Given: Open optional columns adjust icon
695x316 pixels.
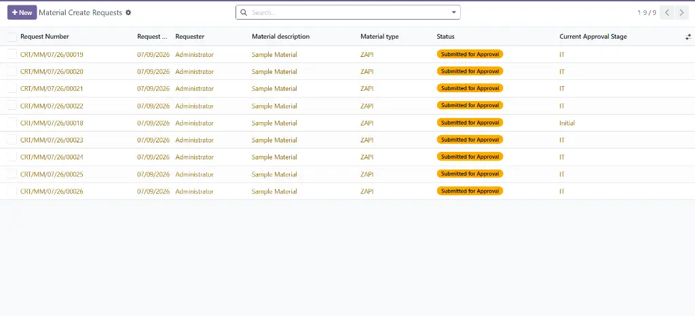Looking at the screenshot, I should pyautogui.click(x=688, y=37).
